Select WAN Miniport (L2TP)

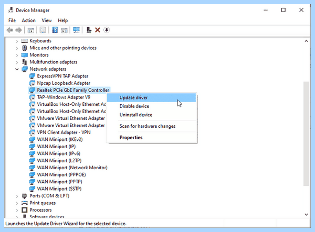pos(59,160)
